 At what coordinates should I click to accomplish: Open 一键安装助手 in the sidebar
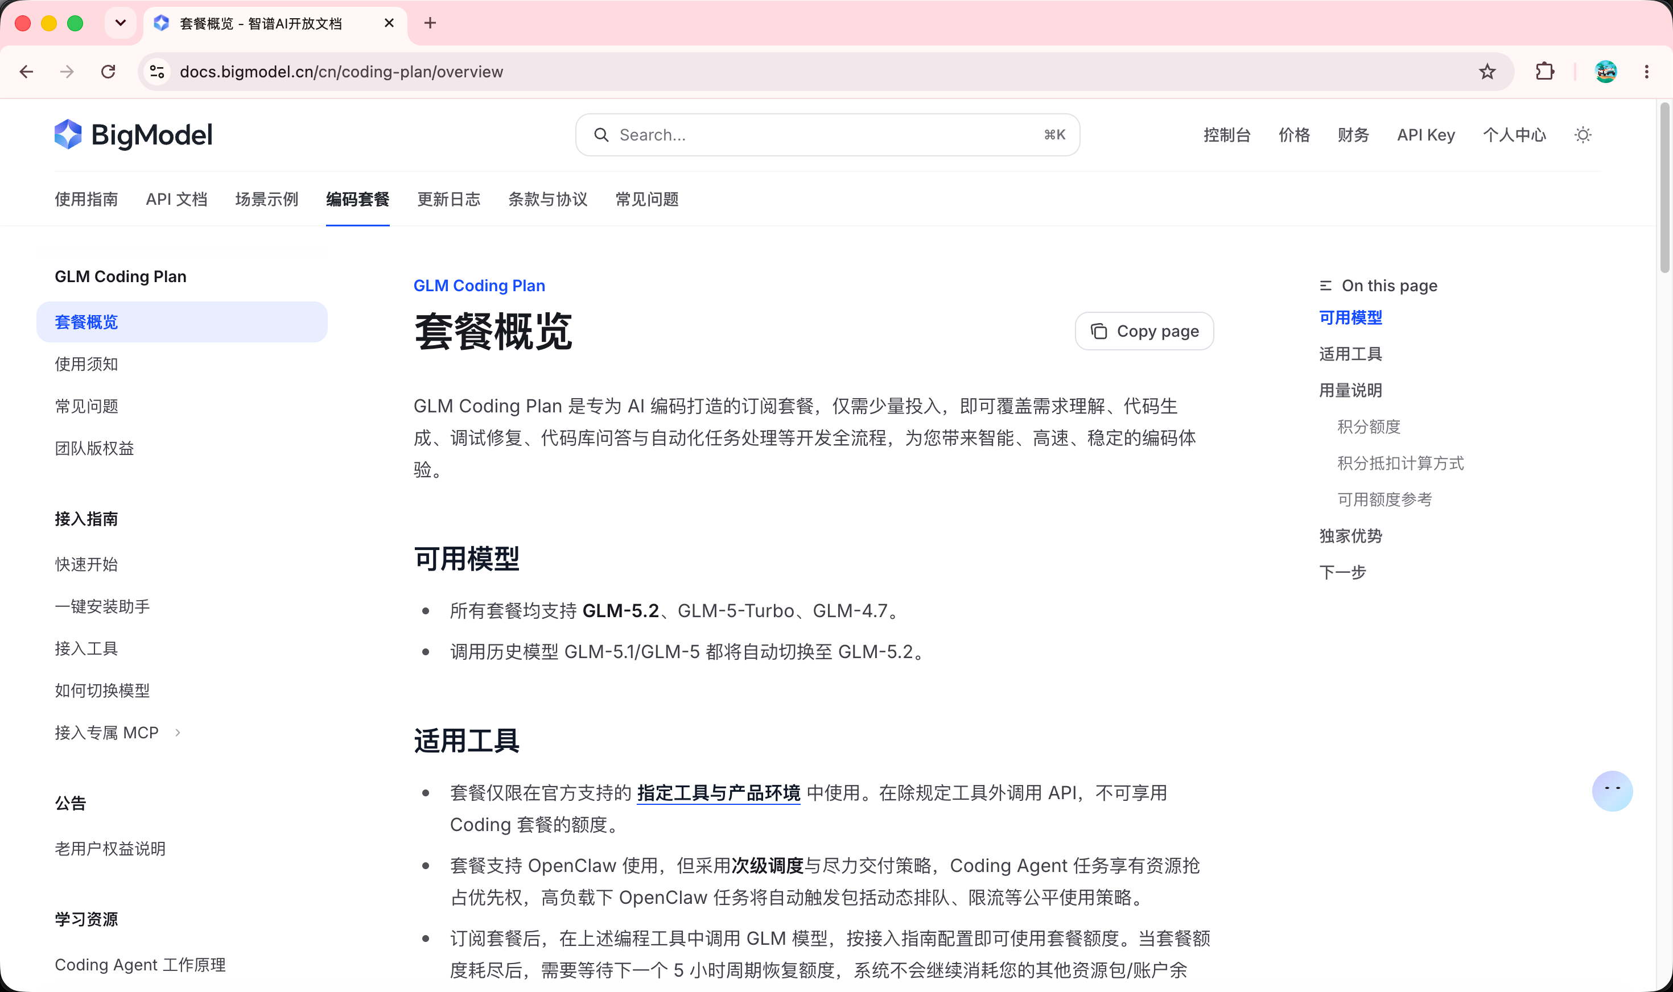(x=102, y=606)
